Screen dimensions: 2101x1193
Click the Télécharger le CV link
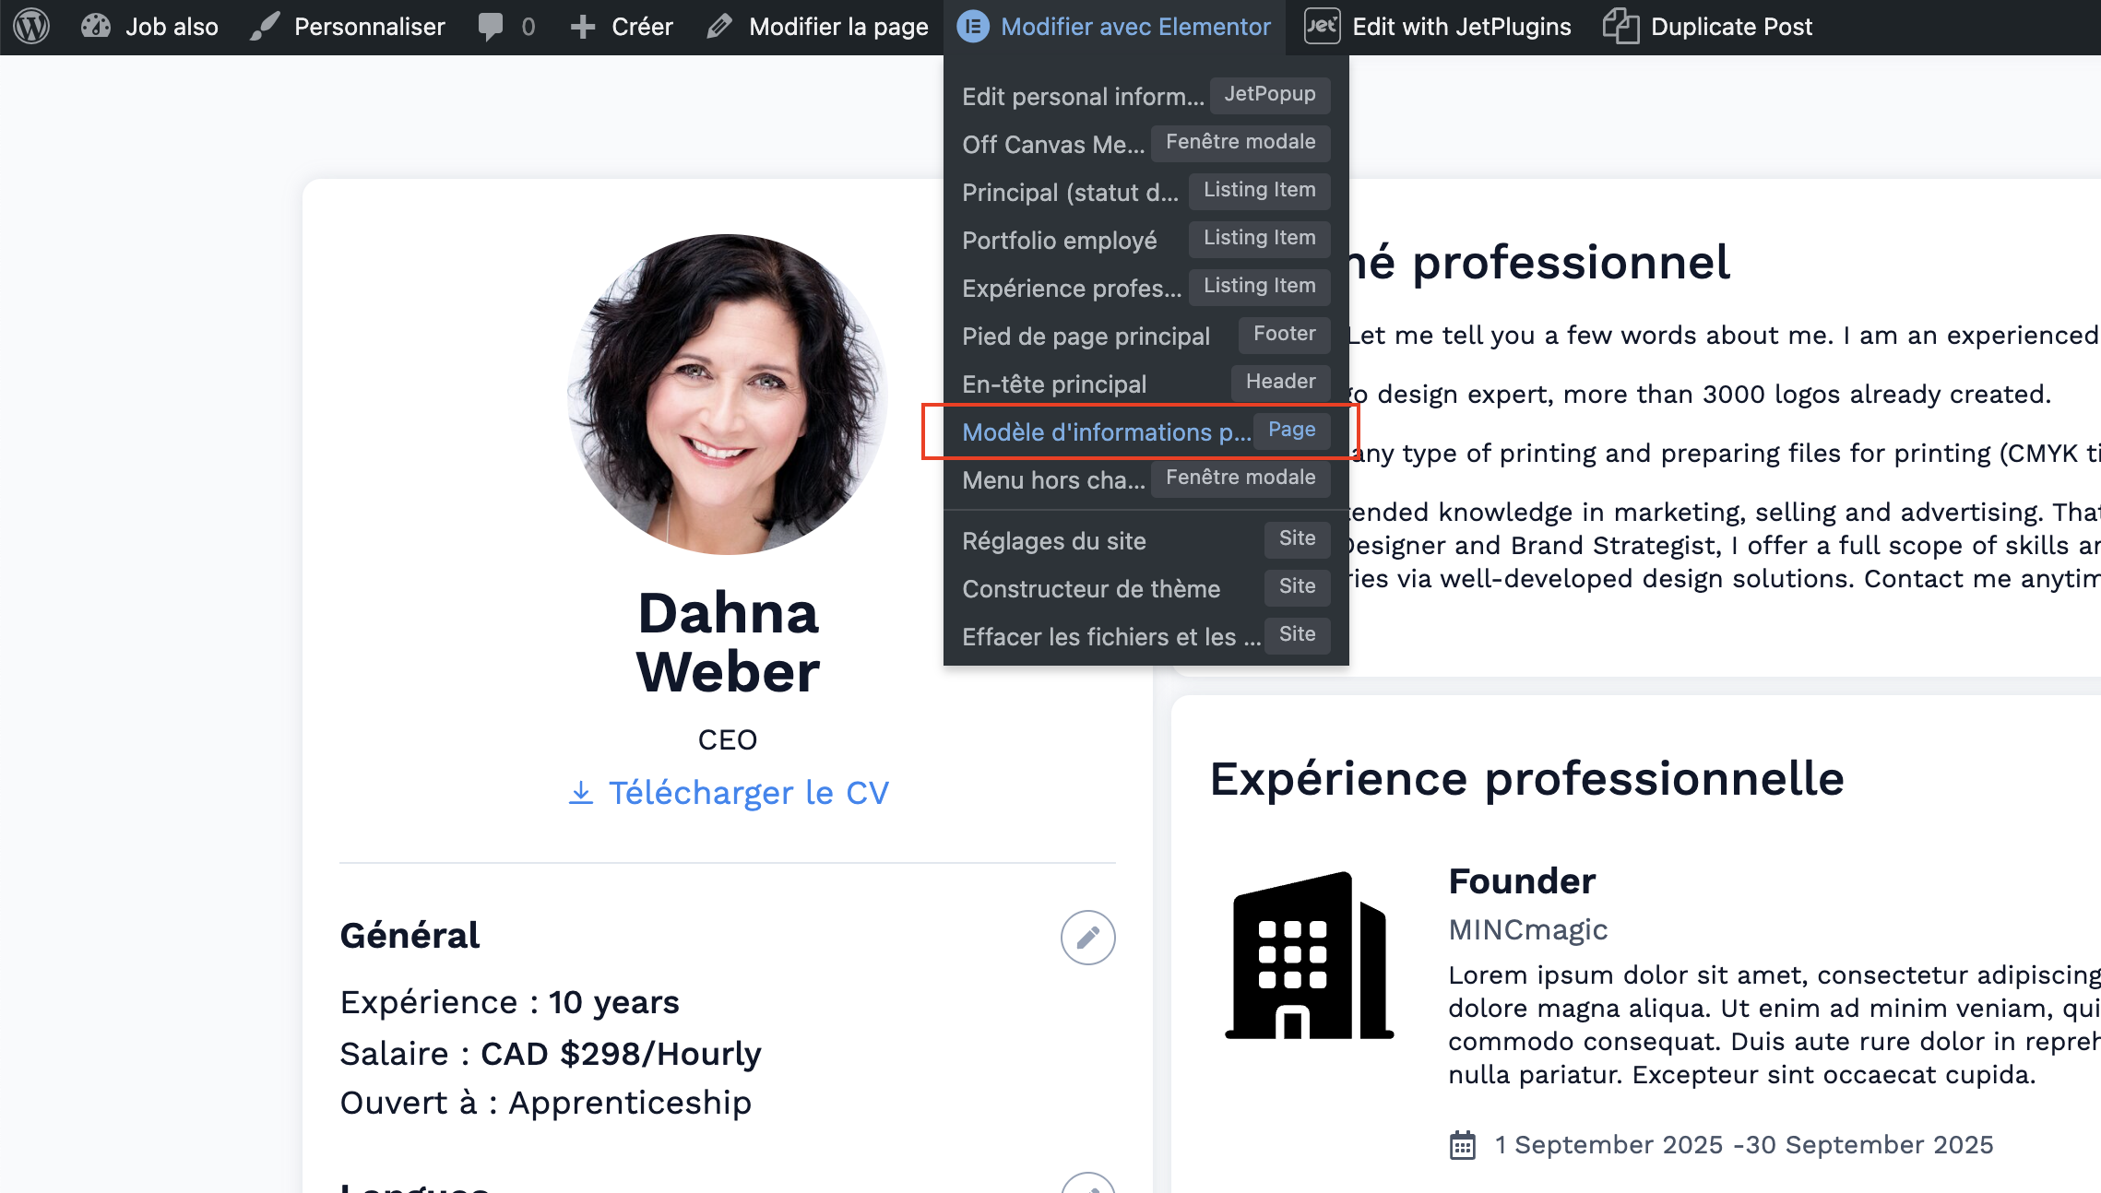pyautogui.click(x=729, y=793)
